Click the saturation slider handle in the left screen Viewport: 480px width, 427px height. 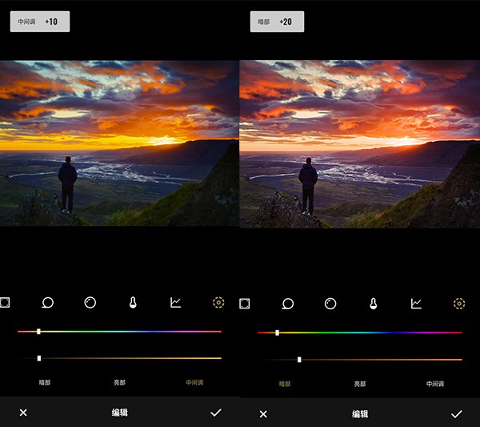pos(39,358)
